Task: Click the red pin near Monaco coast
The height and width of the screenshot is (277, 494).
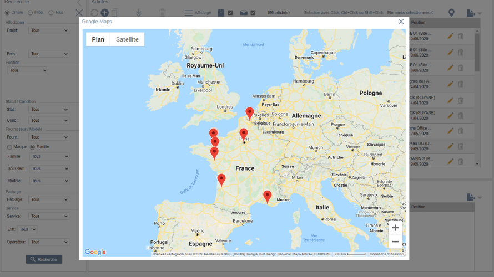Action: point(267,197)
